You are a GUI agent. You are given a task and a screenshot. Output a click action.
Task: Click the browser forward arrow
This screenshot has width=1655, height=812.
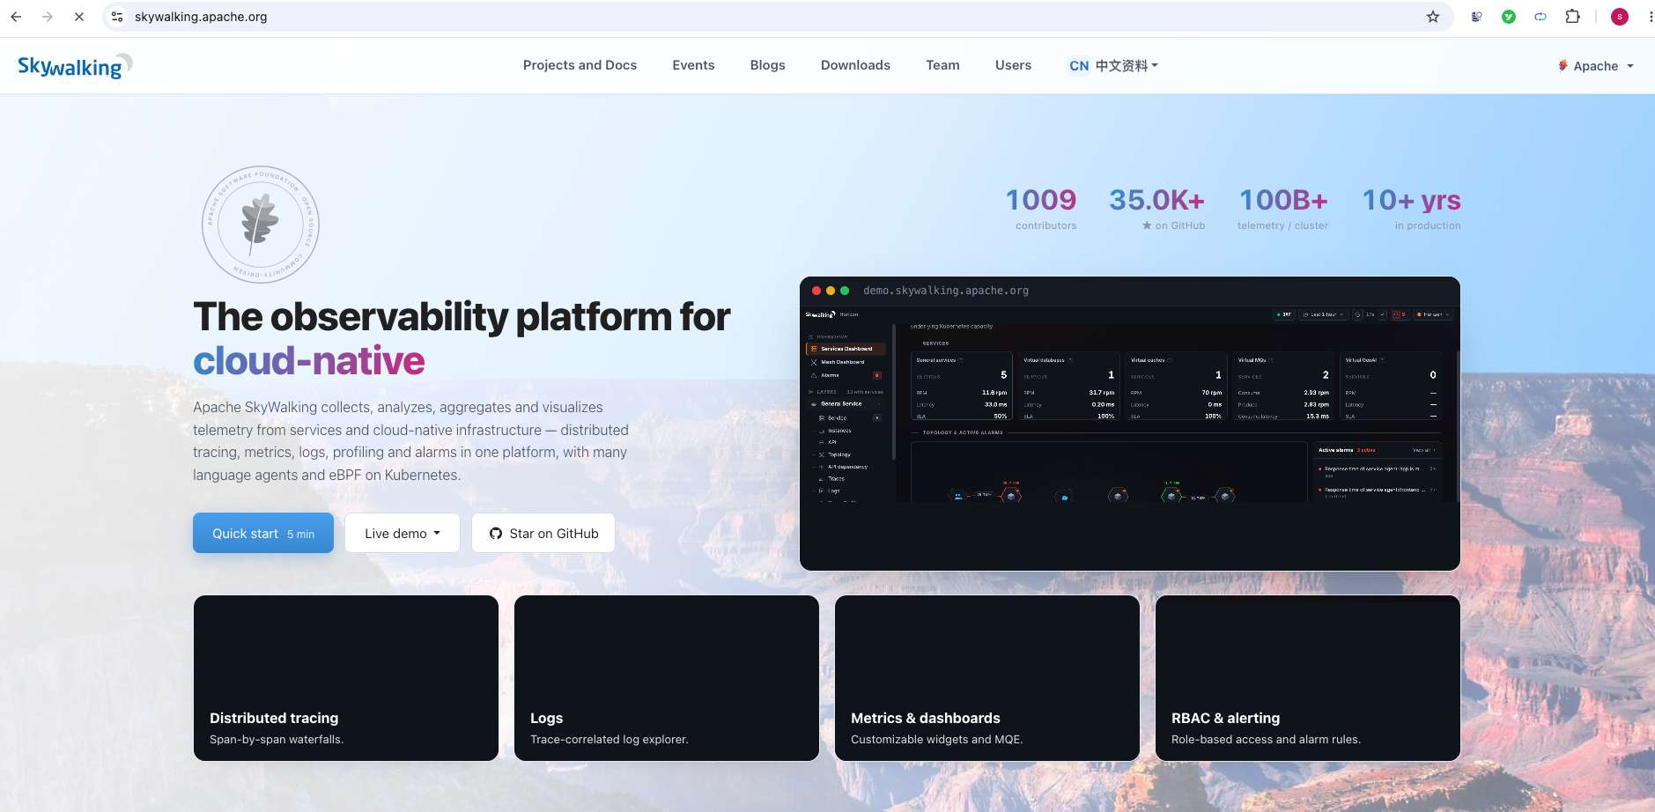[48, 17]
